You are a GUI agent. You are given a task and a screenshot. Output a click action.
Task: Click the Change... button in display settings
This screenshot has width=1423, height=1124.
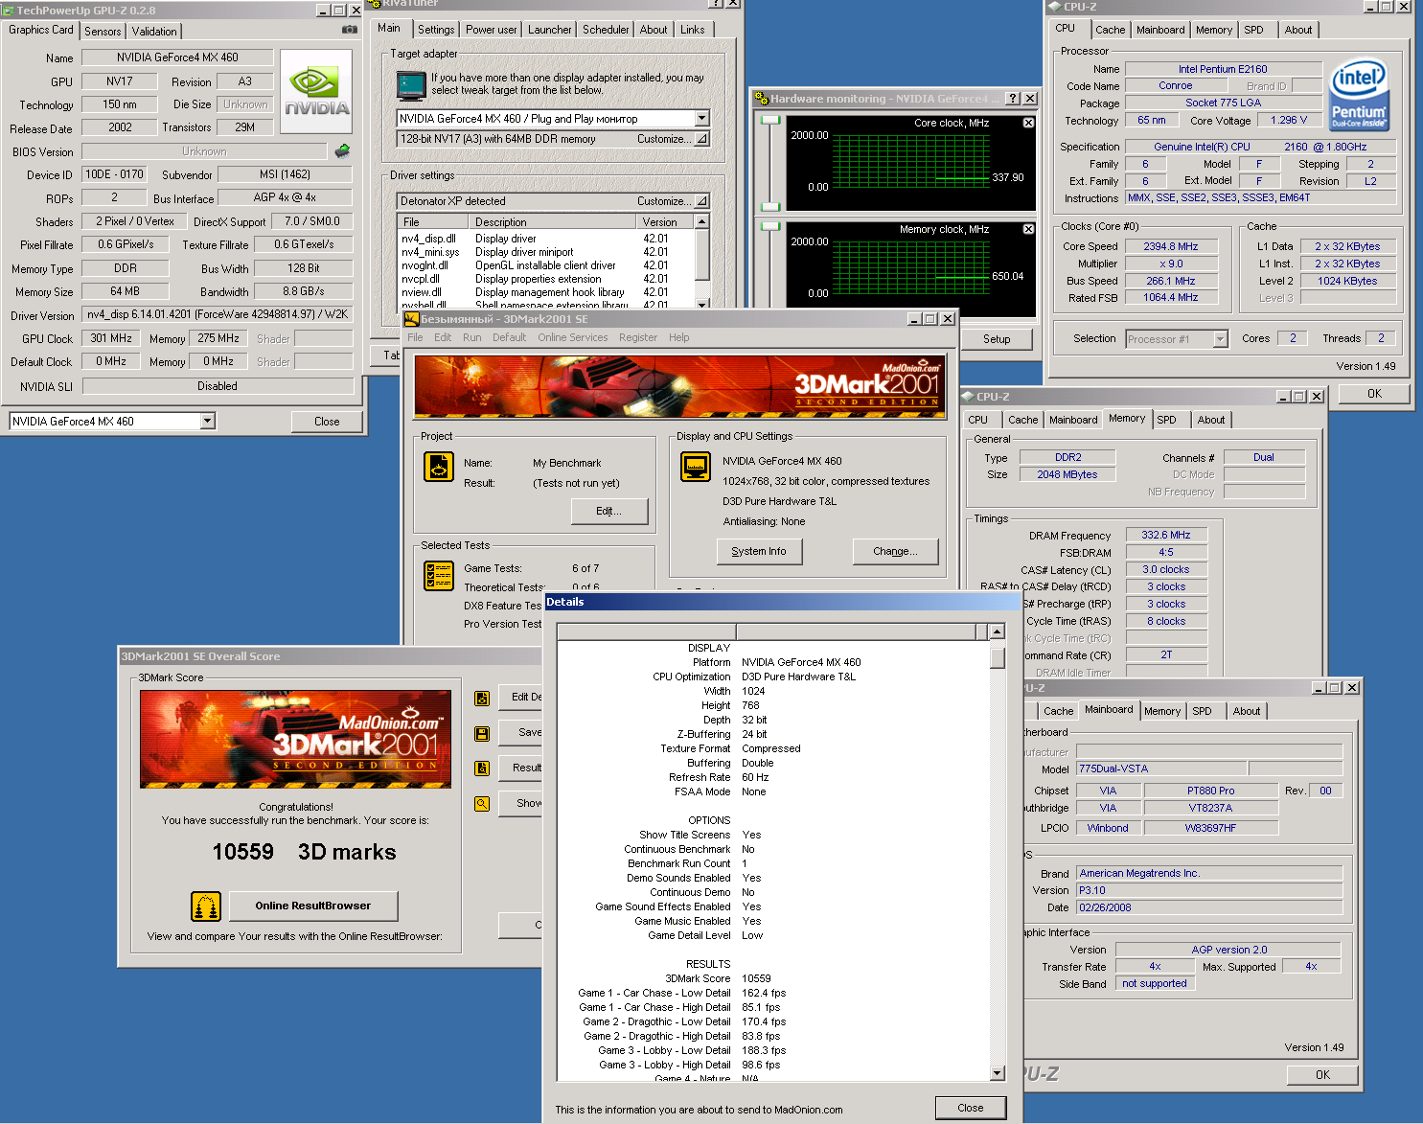click(x=895, y=551)
